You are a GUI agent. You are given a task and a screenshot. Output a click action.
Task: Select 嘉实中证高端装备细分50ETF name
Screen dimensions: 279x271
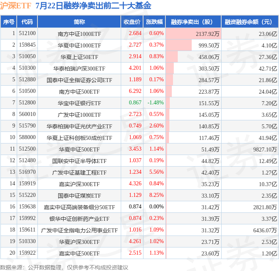(79, 207)
